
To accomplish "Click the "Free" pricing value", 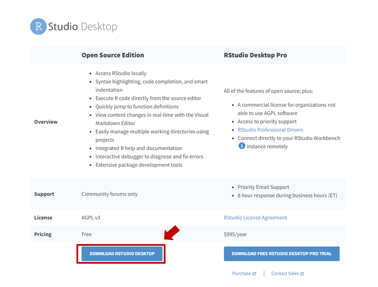I will (87, 234).
